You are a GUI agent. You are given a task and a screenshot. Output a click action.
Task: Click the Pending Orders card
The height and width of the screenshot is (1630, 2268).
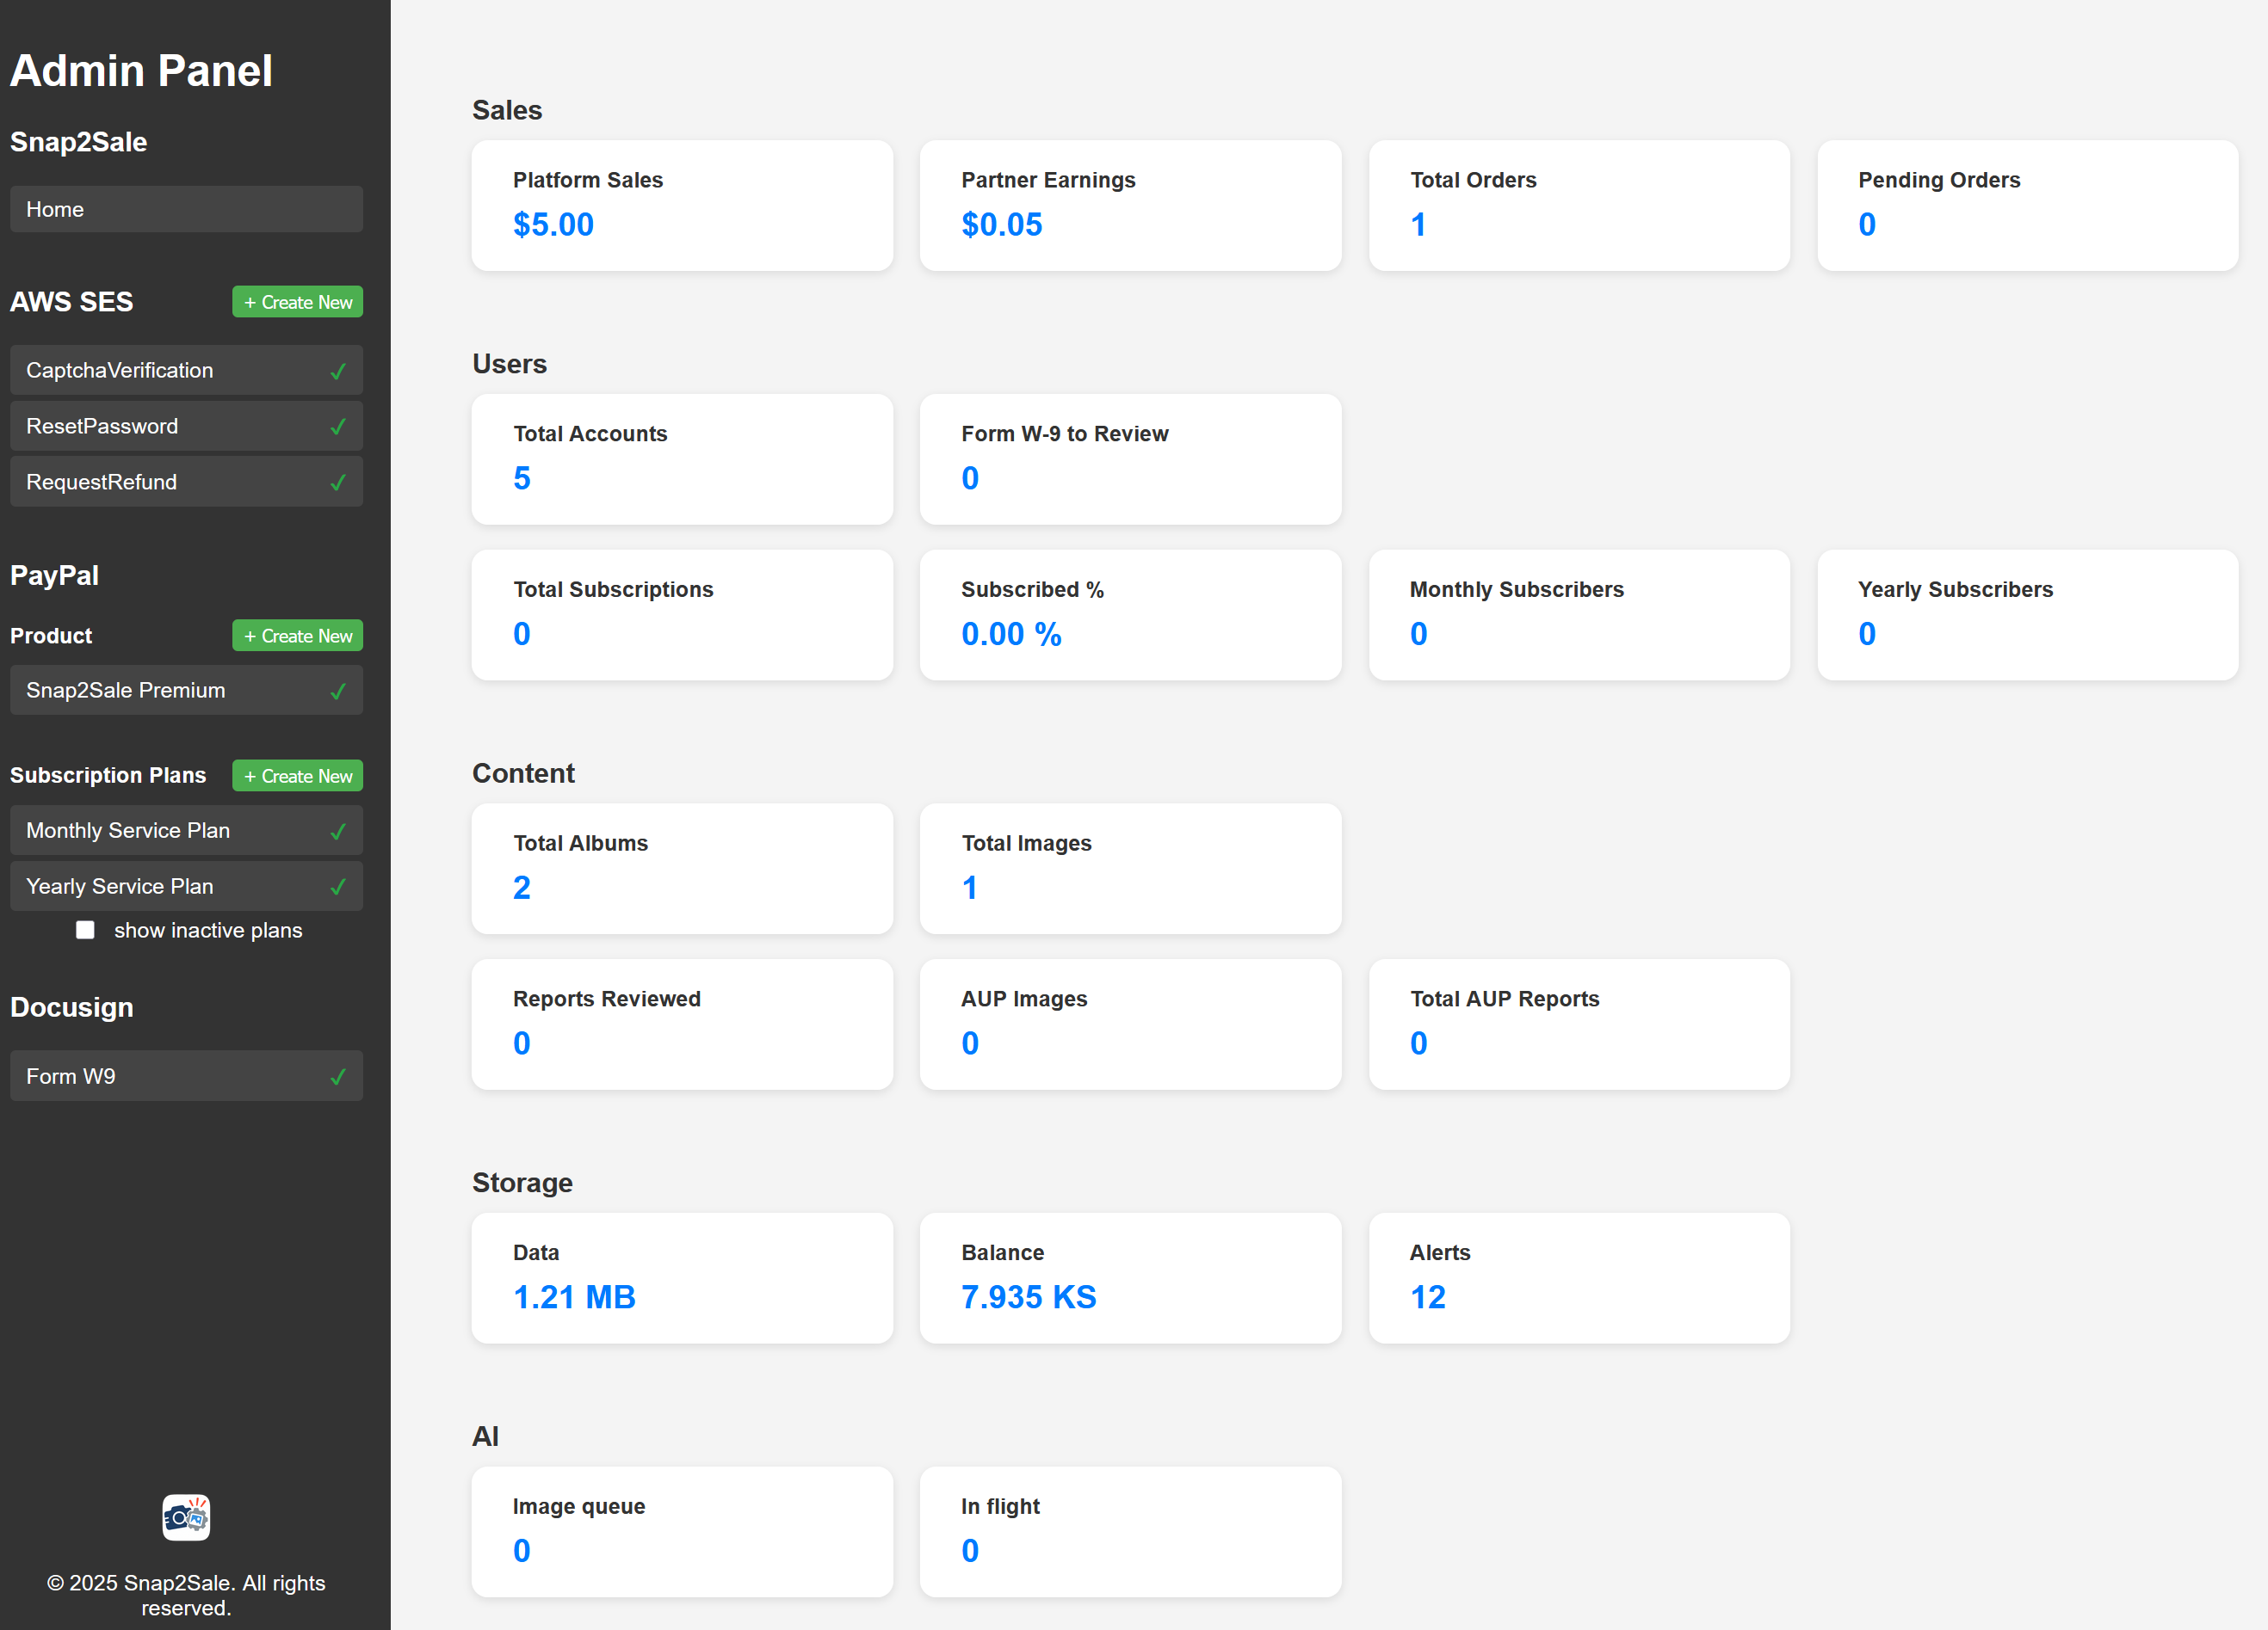[x=2027, y=205]
